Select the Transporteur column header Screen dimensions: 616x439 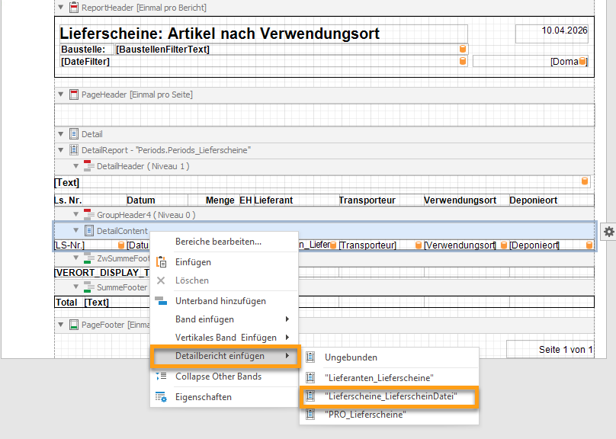click(x=381, y=200)
